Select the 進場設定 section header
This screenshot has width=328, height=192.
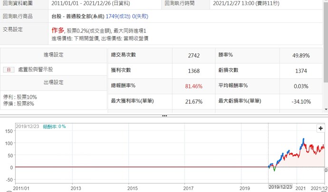click(x=53, y=55)
